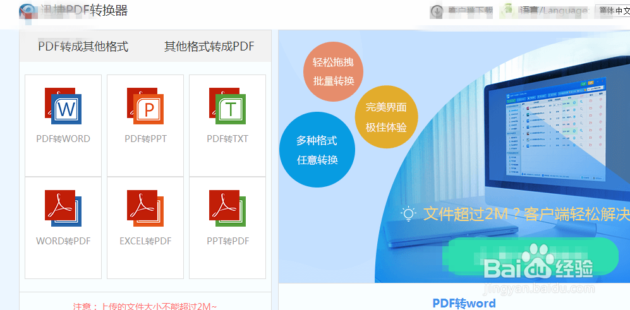Open the WORD转PDF conversion icon
Screen dimensions: 630x310
pos(63,208)
